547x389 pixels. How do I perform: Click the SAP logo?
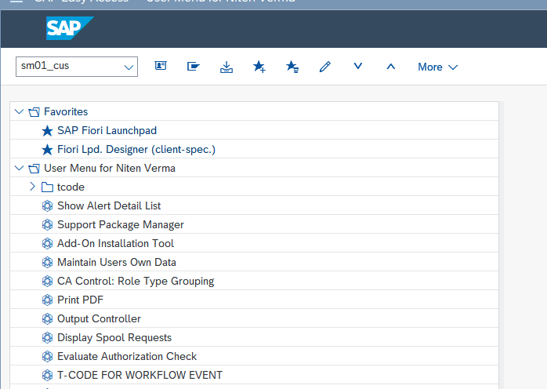coord(69,29)
